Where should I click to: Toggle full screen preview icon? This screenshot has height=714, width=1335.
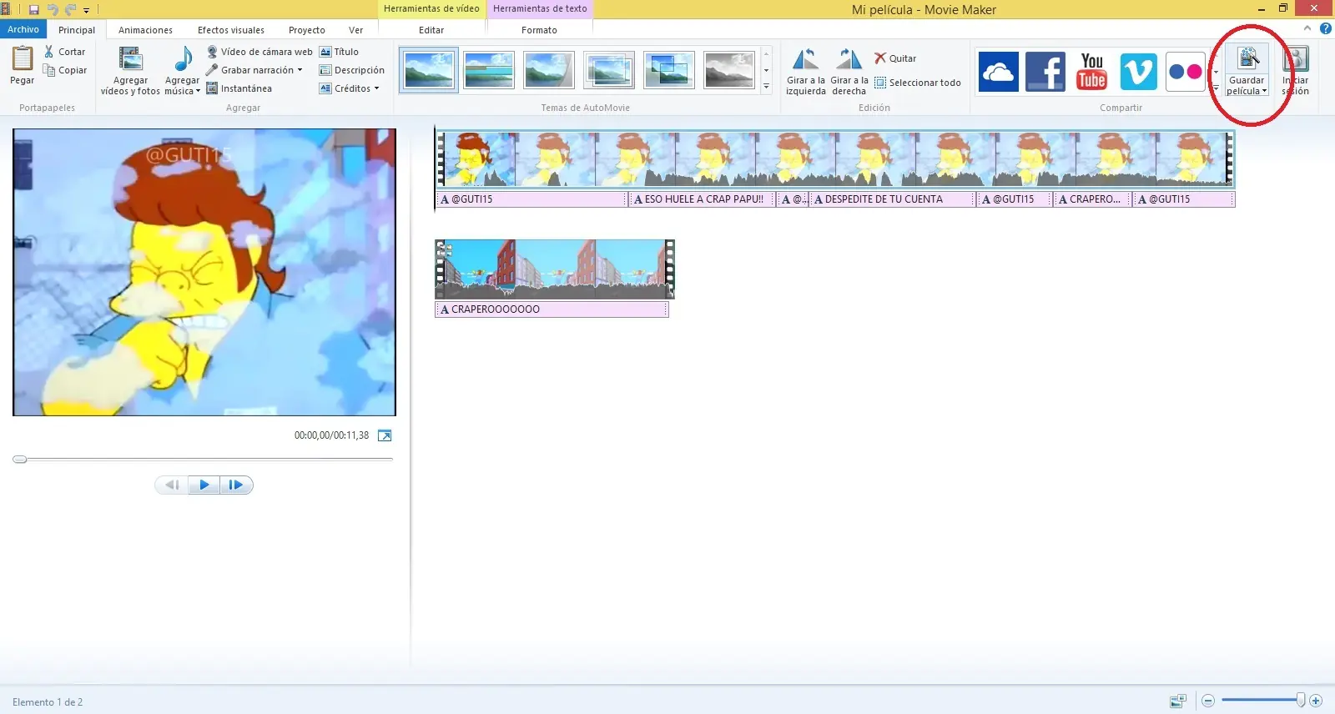click(x=385, y=435)
